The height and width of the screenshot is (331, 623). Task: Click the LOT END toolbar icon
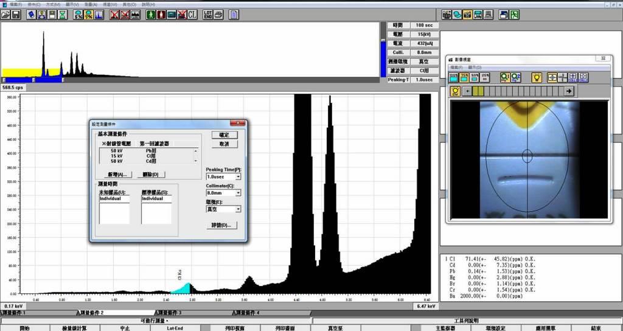pyautogui.click(x=208, y=14)
